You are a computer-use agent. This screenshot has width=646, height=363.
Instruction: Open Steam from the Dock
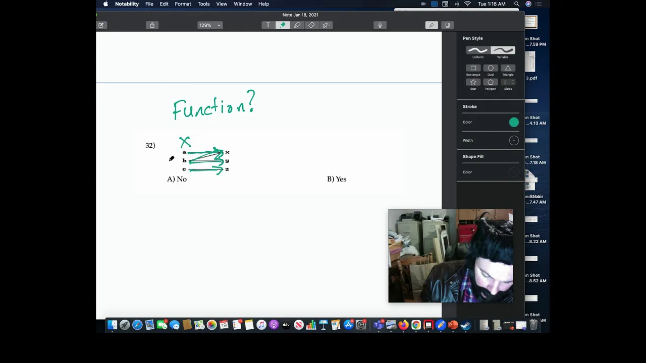pos(465,325)
